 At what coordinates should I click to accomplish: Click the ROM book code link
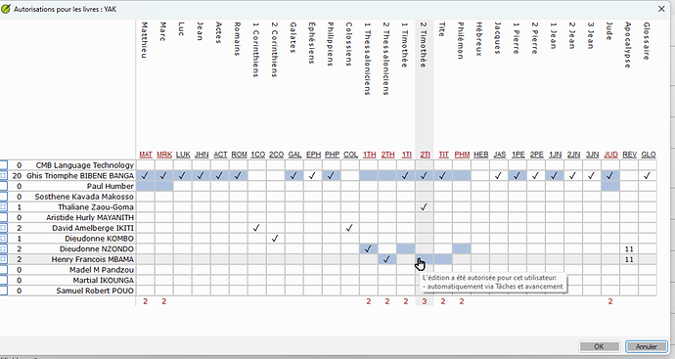click(x=239, y=155)
